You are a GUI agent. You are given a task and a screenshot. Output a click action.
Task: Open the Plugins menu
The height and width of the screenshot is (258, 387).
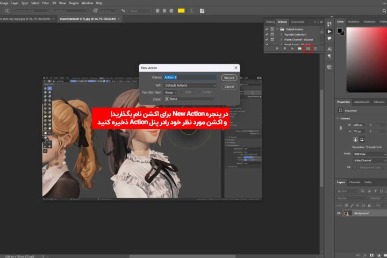[73, 3]
